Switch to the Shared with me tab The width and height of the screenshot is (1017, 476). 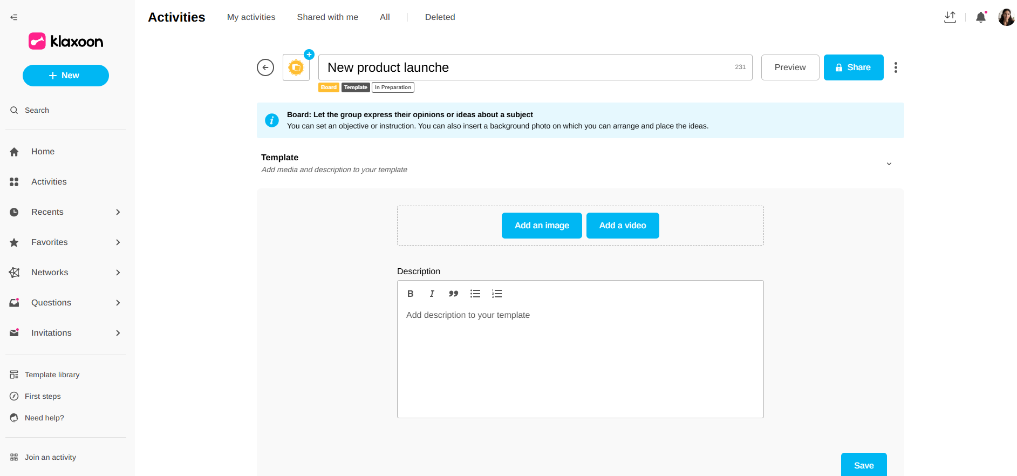tap(327, 17)
